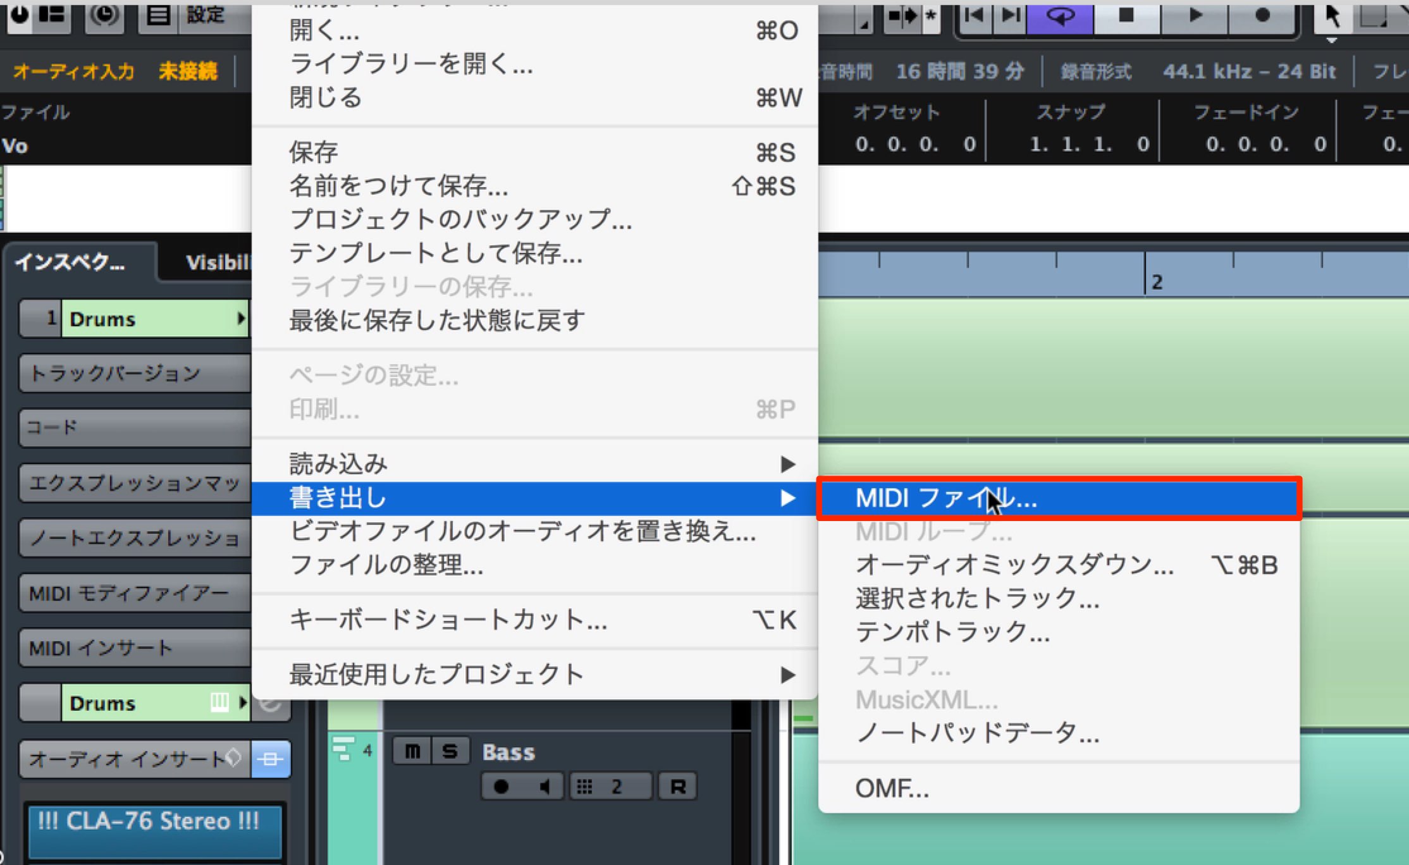Click bar 2 on the timeline ruler
This screenshot has width=1409, height=865.
point(1157,282)
